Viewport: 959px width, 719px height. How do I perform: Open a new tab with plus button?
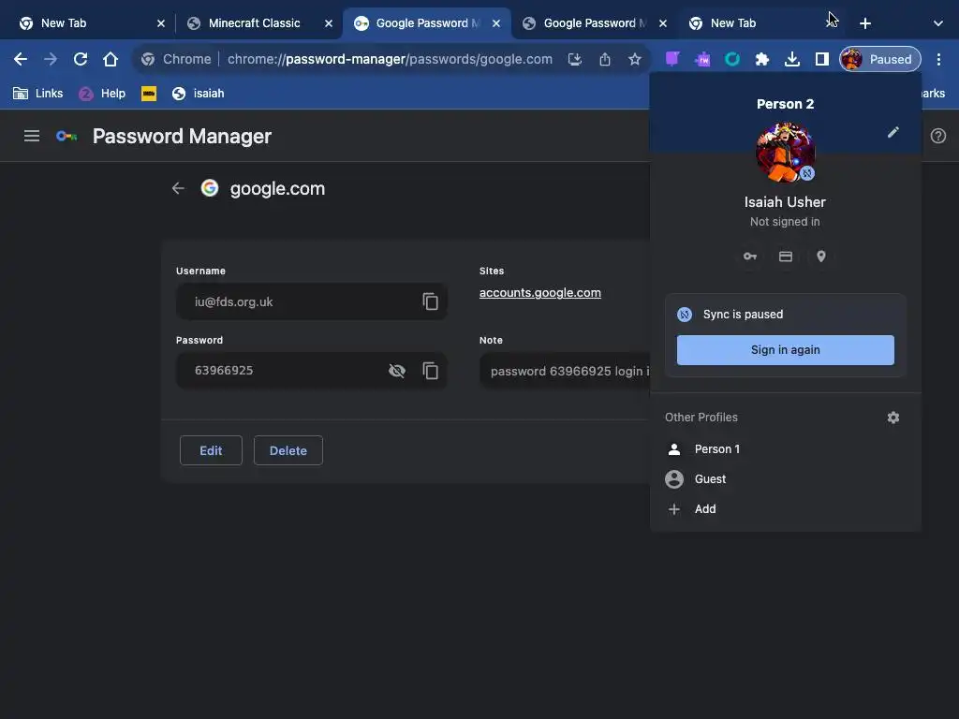point(864,23)
